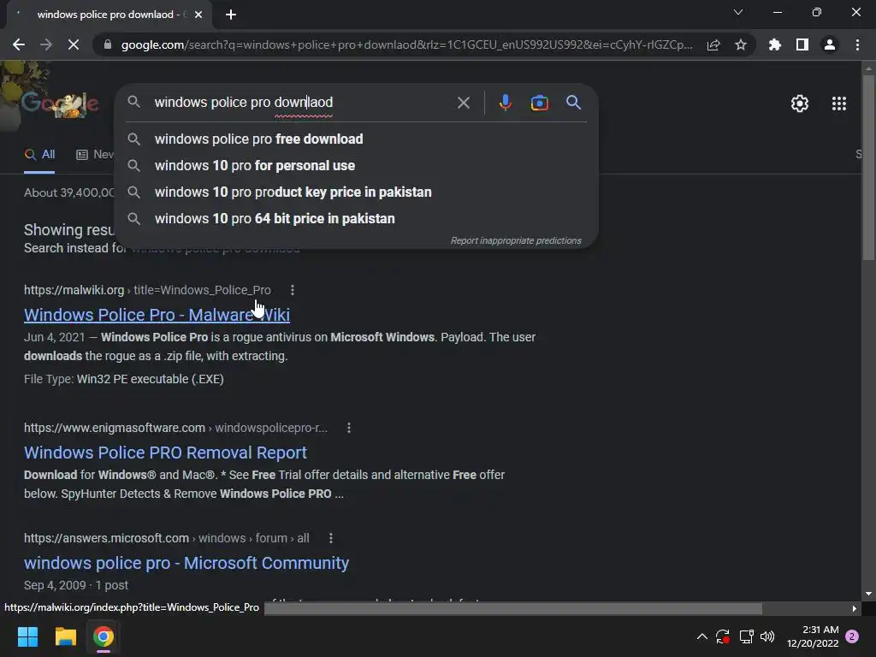This screenshot has width=876, height=657.
Task: Click the site info lock icon
Action: click(108, 44)
